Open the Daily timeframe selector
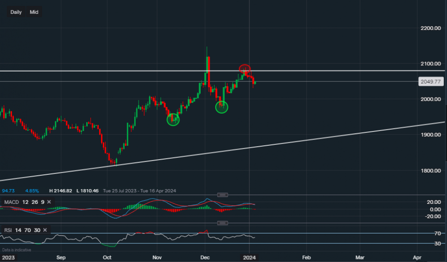 16,12
